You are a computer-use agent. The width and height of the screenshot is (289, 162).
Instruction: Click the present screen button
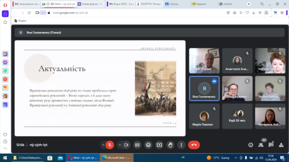click(x=159, y=145)
